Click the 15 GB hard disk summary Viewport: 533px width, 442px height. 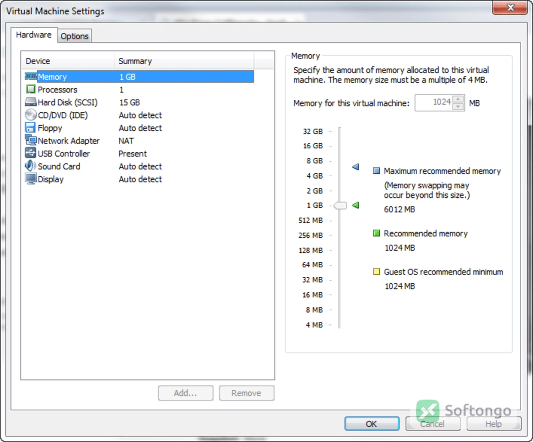pos(129,102)
